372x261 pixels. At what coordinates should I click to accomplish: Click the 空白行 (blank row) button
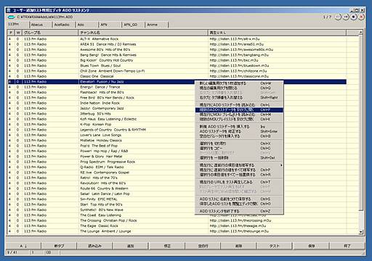tap(203, 246)
